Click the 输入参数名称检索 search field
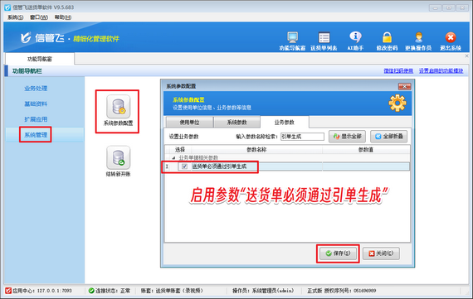 [x=302, y=137]
